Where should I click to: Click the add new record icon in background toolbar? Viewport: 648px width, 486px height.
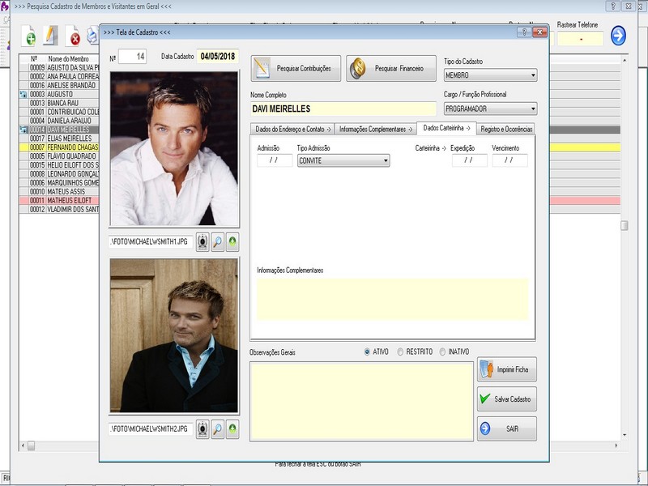(x=28, y=36)
